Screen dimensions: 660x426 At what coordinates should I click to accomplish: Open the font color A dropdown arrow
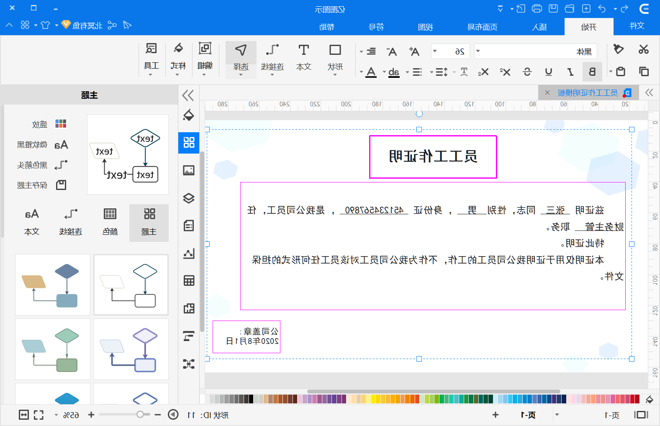tap(361, 72)
